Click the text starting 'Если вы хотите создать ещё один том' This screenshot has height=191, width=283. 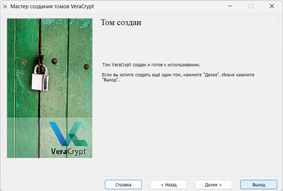coord(178,77)
